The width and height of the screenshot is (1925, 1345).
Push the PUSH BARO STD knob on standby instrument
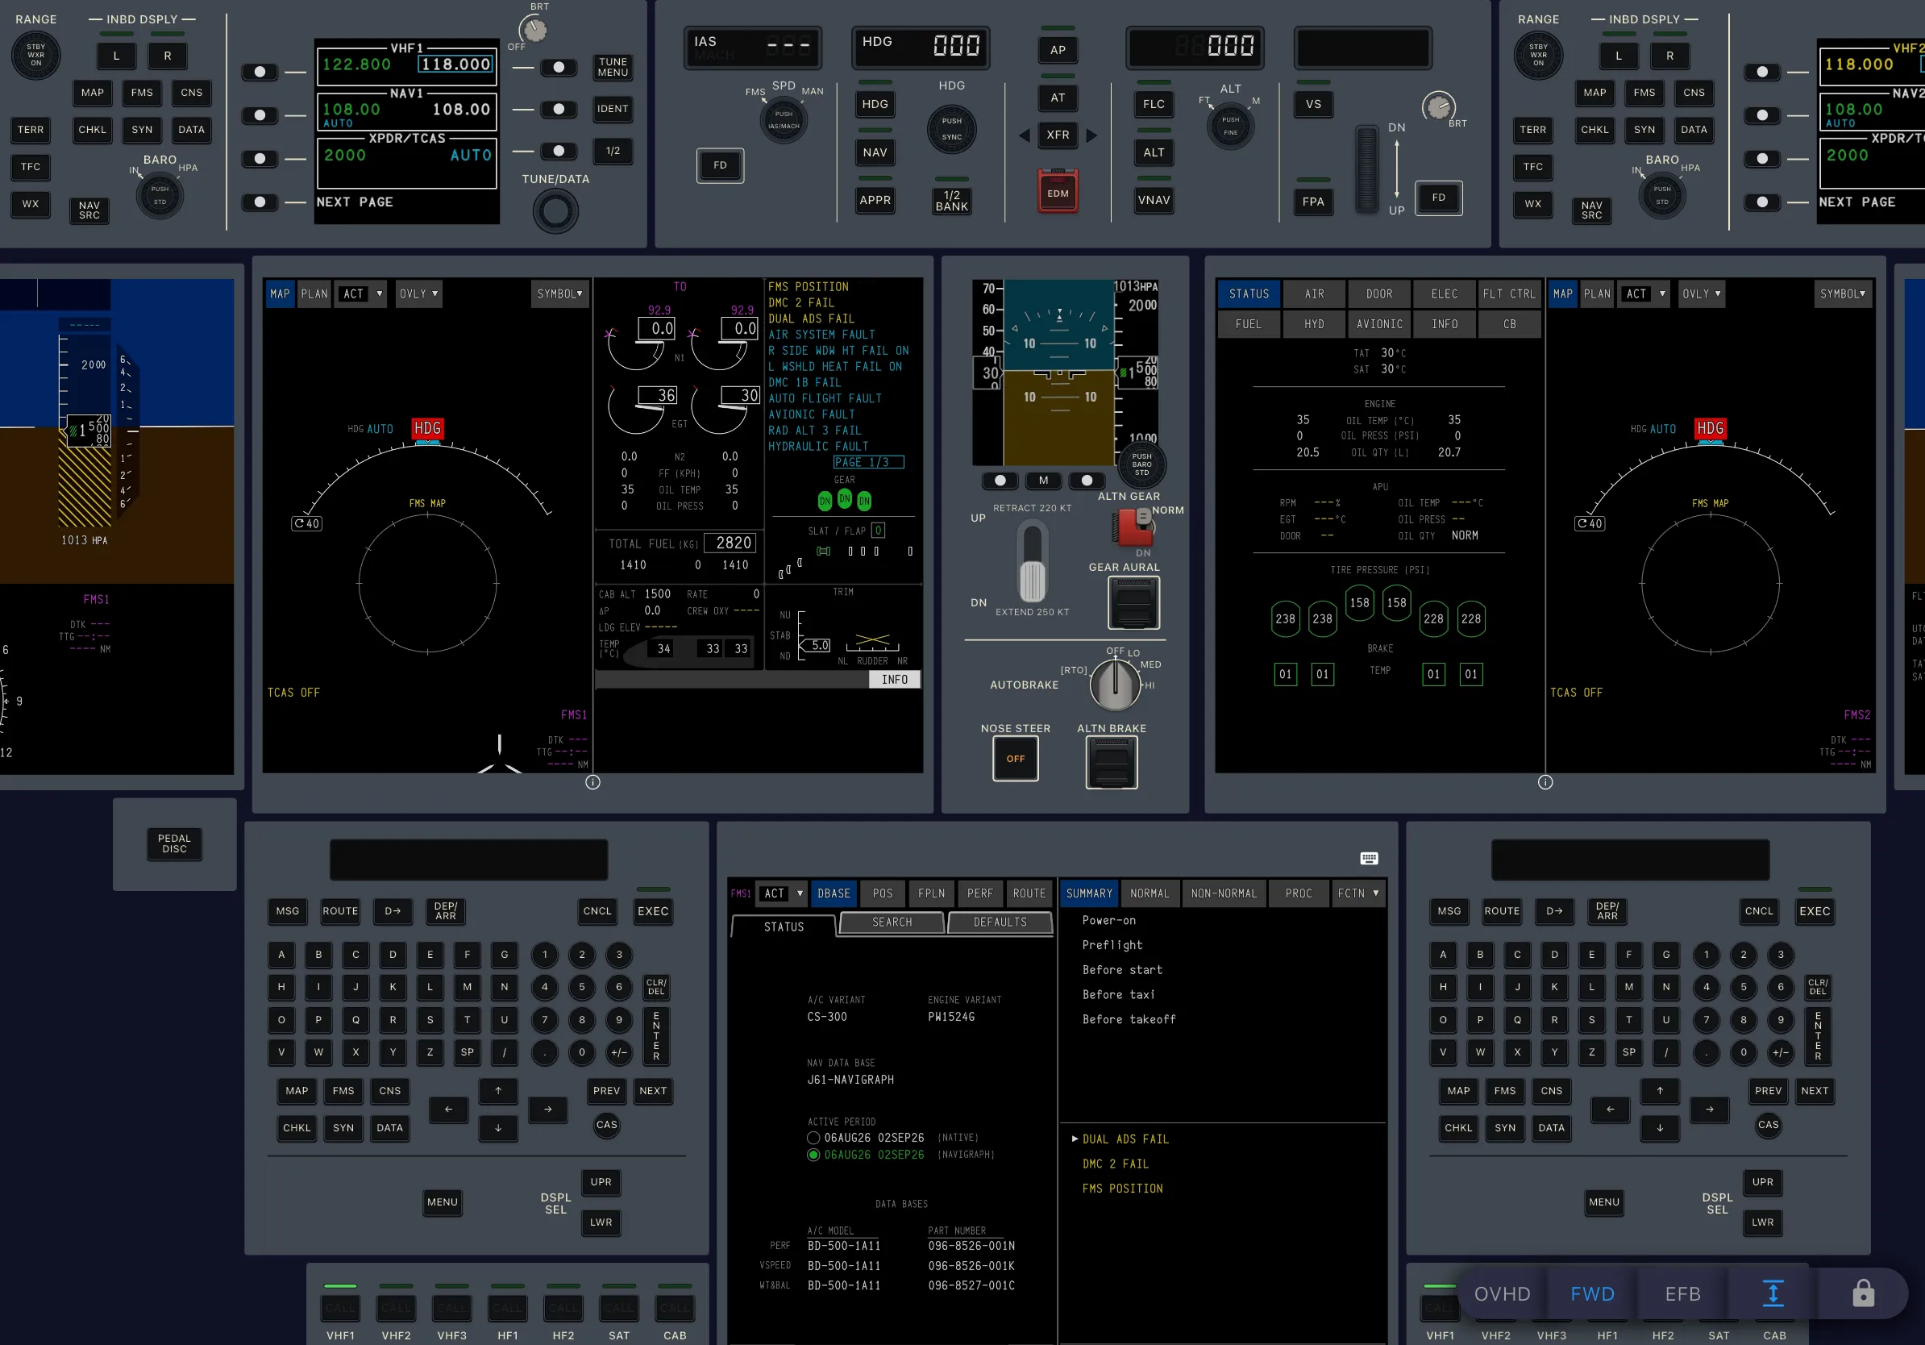tap(1142, 464)
